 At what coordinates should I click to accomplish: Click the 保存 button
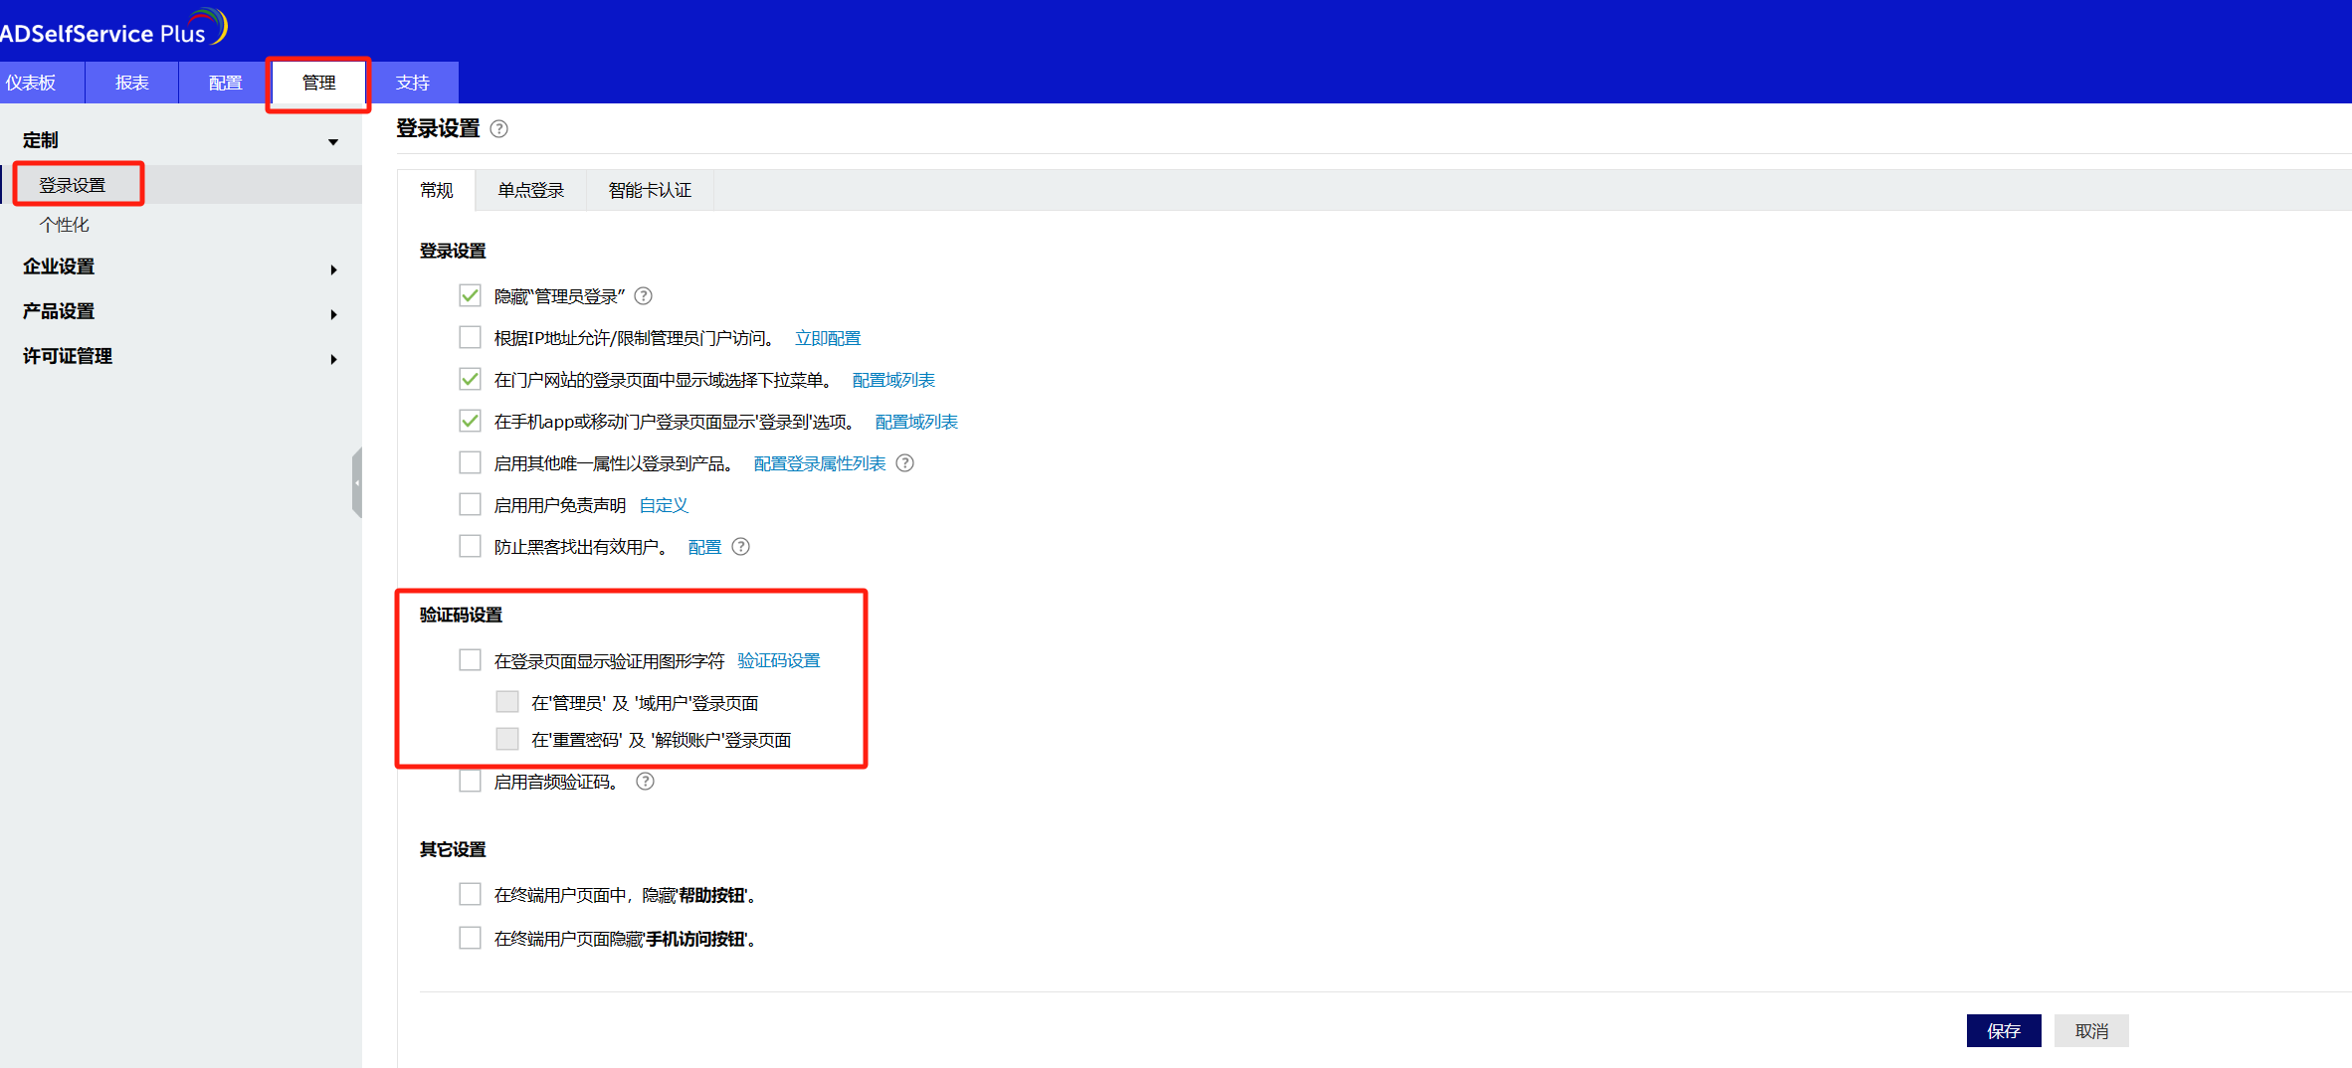[x=2003, y=1031]
